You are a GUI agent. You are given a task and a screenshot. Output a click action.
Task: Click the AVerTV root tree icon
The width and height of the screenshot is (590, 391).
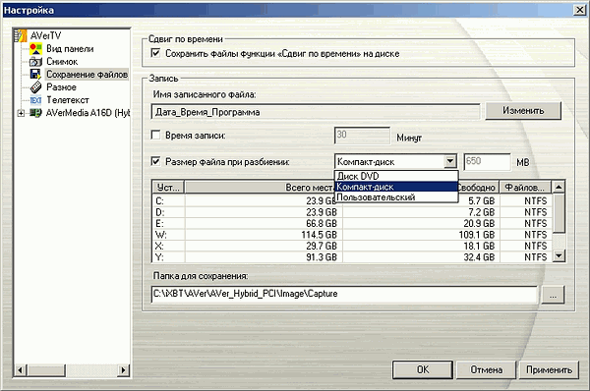click(x=21, y=35)
